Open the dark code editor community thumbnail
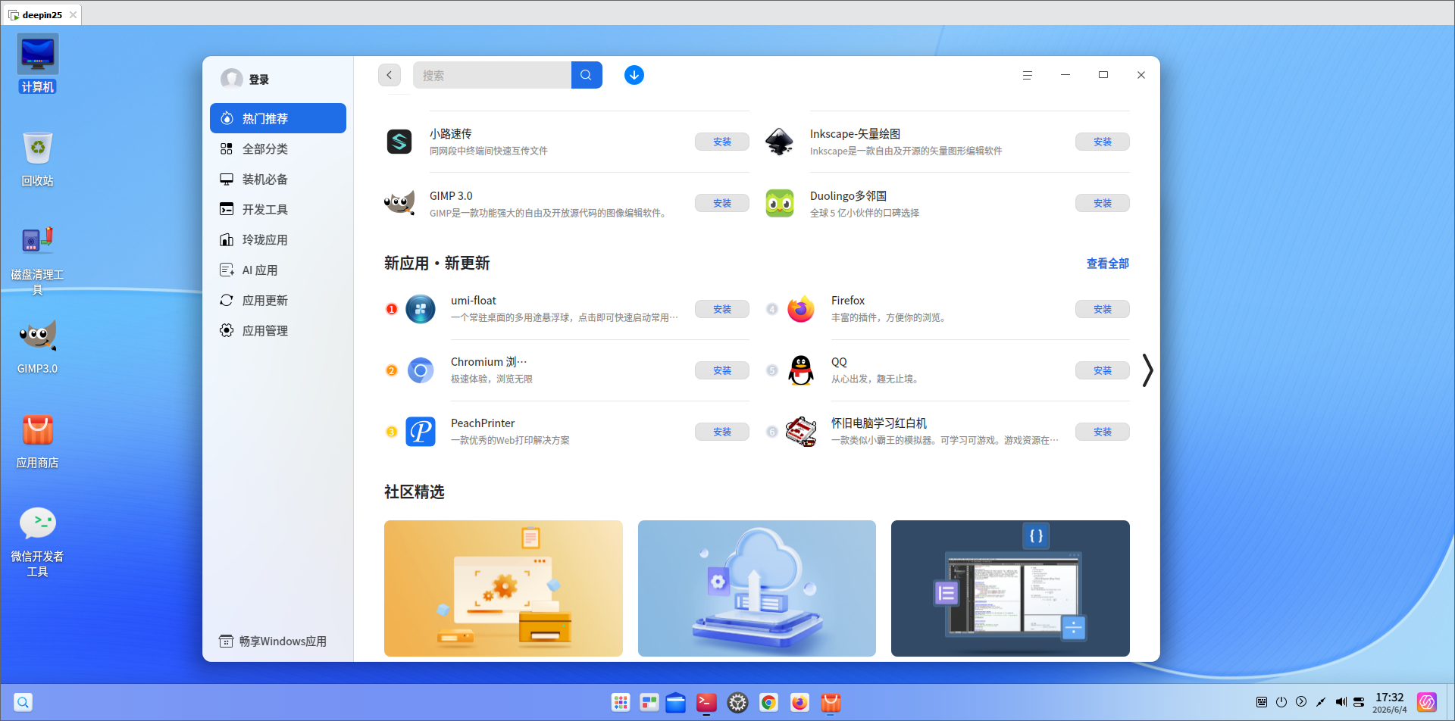Screen dimensions: 1455x721 (1010, 588)
